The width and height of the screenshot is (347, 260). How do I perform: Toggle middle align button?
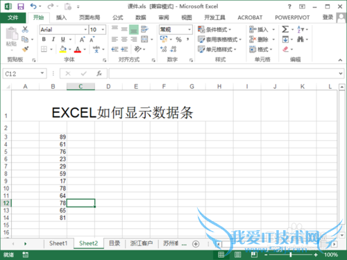coord(124,29)
